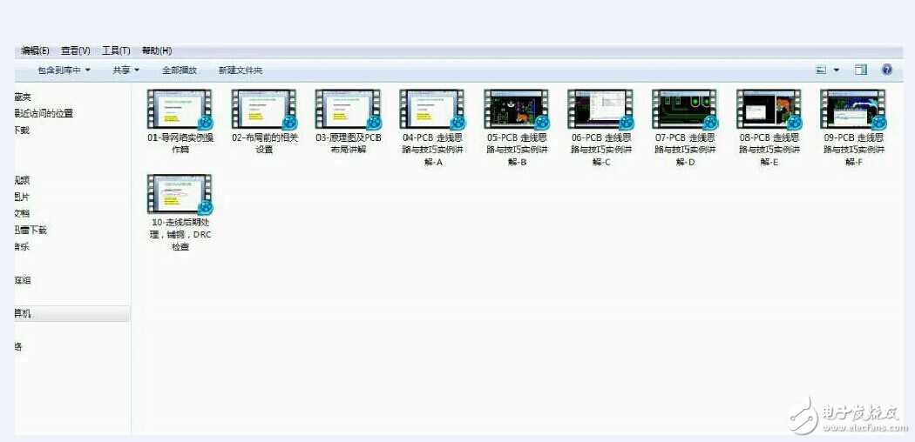Open the 视频 library in sidebar
Viewport: 915px width, 442px height.
click(x=22, y=180)
